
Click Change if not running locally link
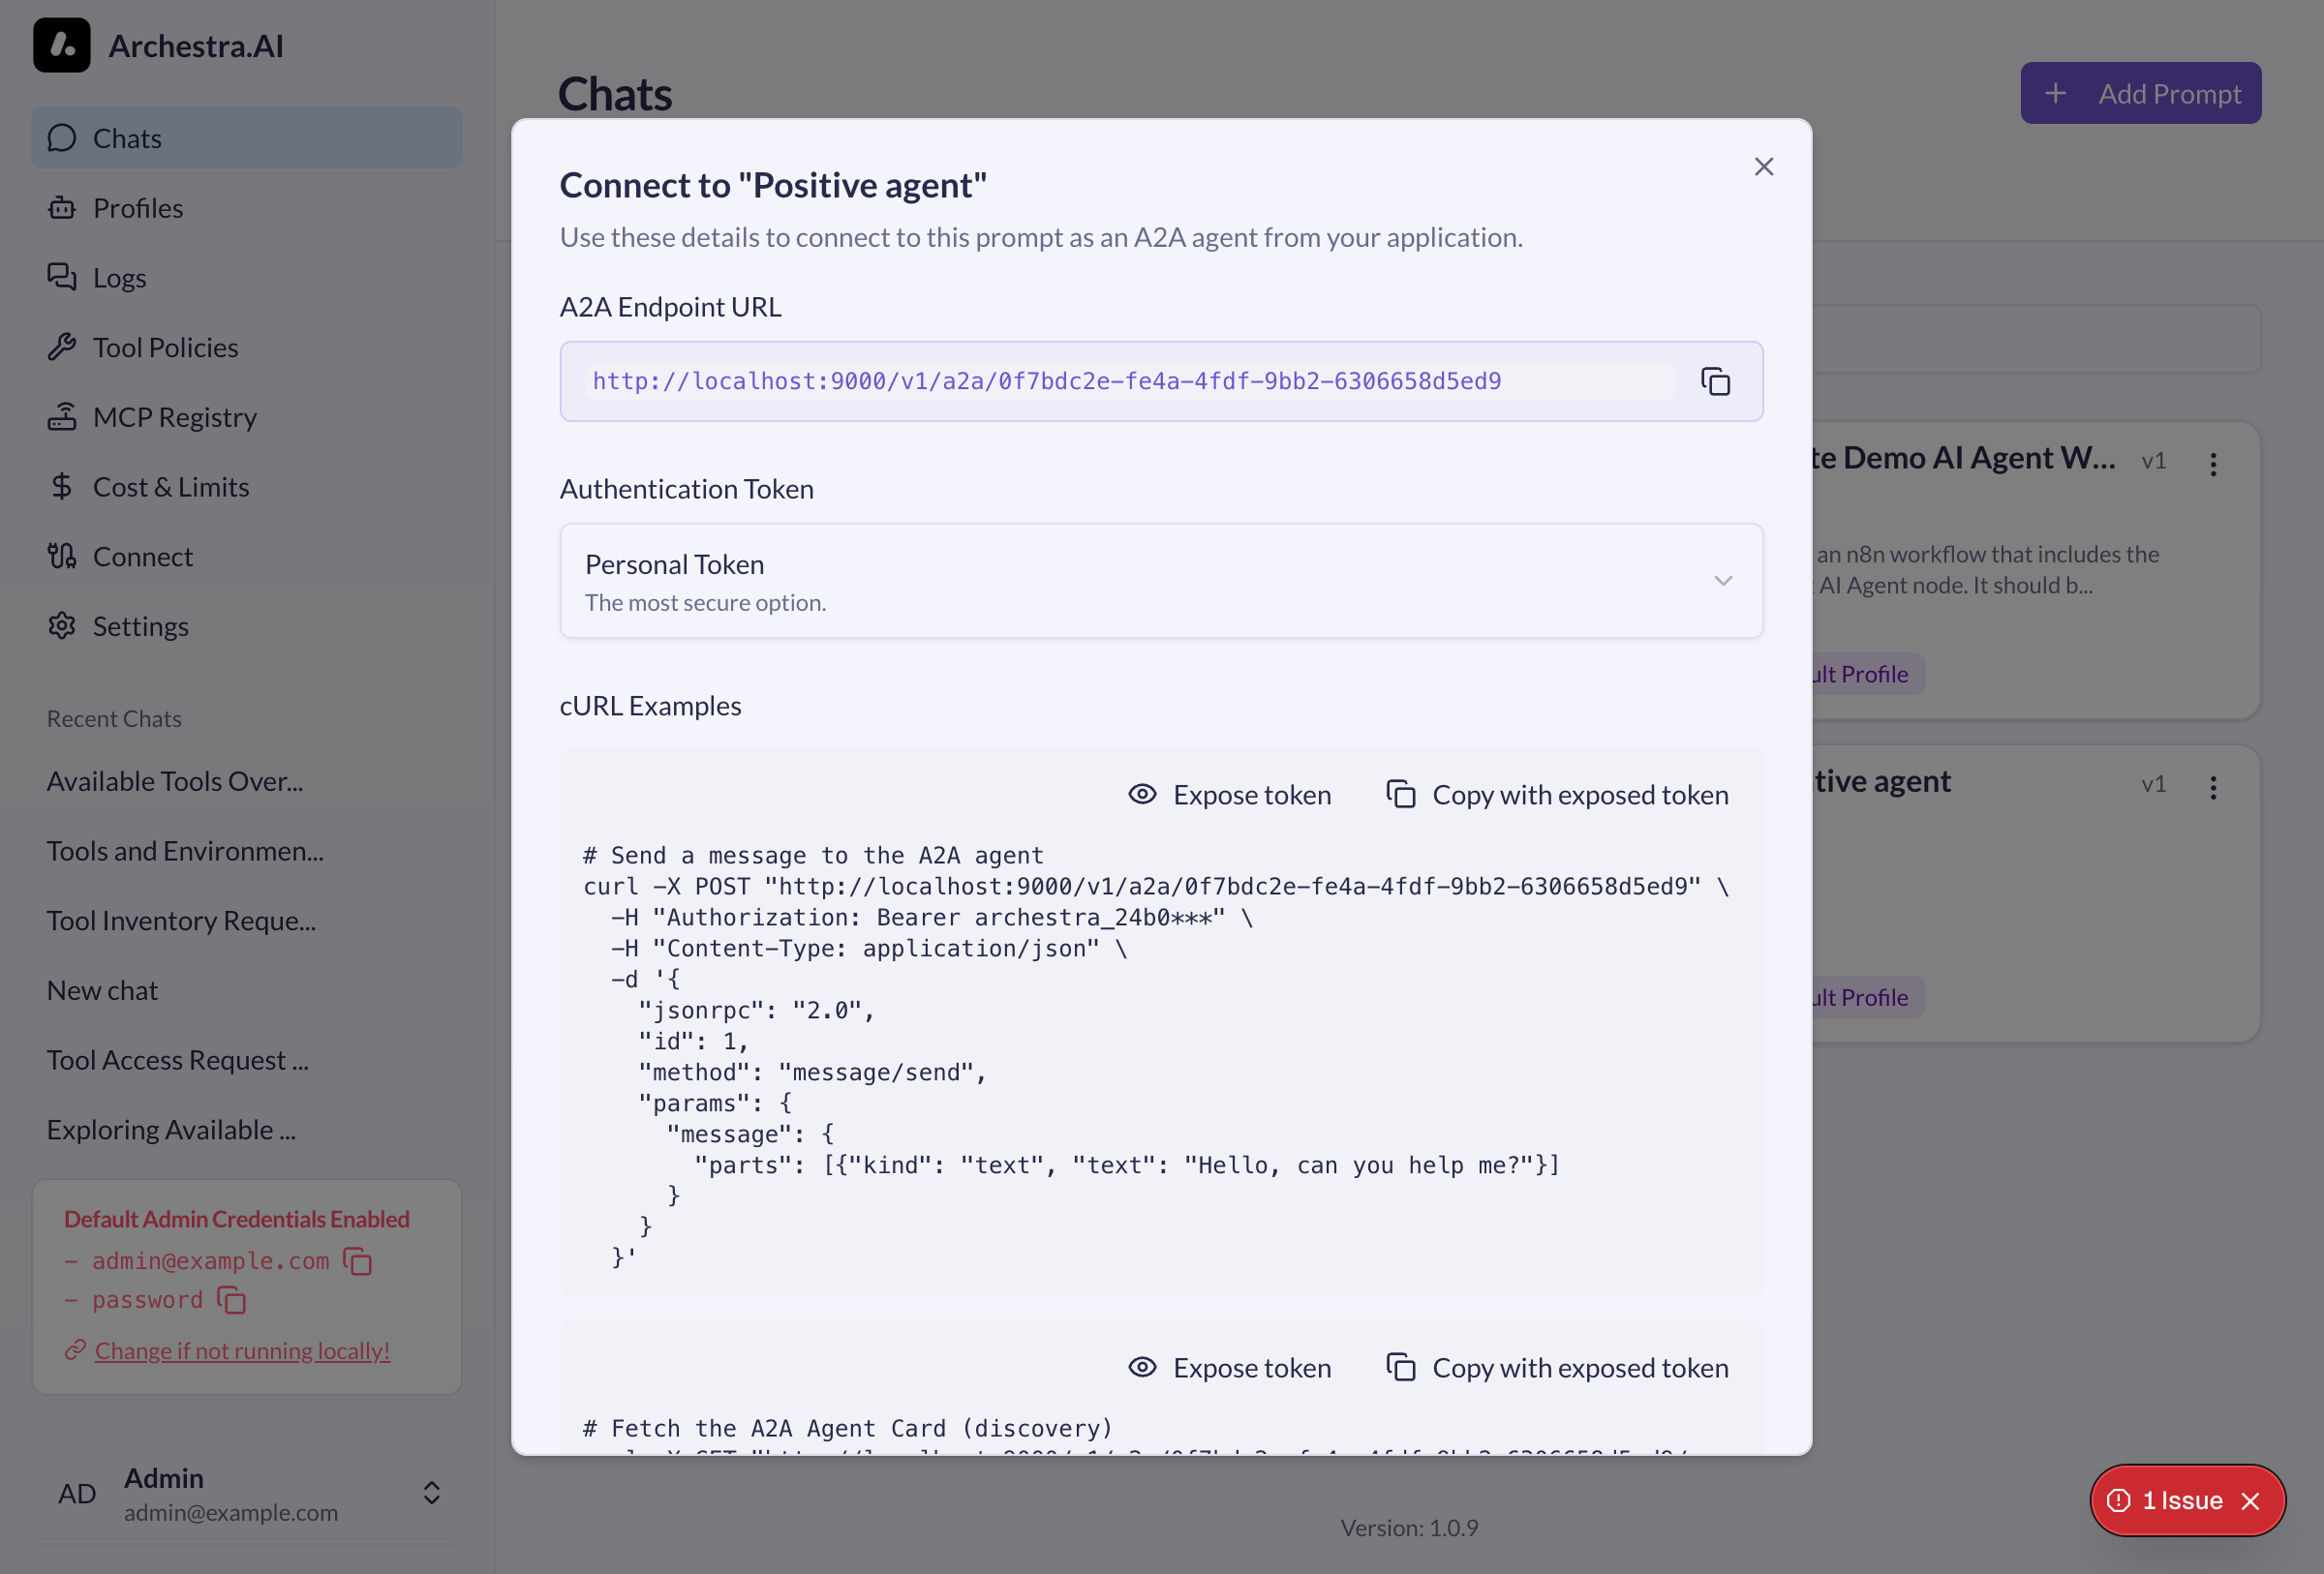(242, 1350)
